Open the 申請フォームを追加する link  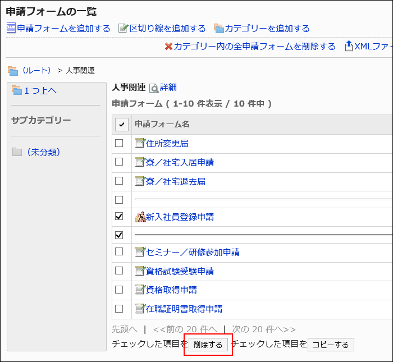coord(63,28)
